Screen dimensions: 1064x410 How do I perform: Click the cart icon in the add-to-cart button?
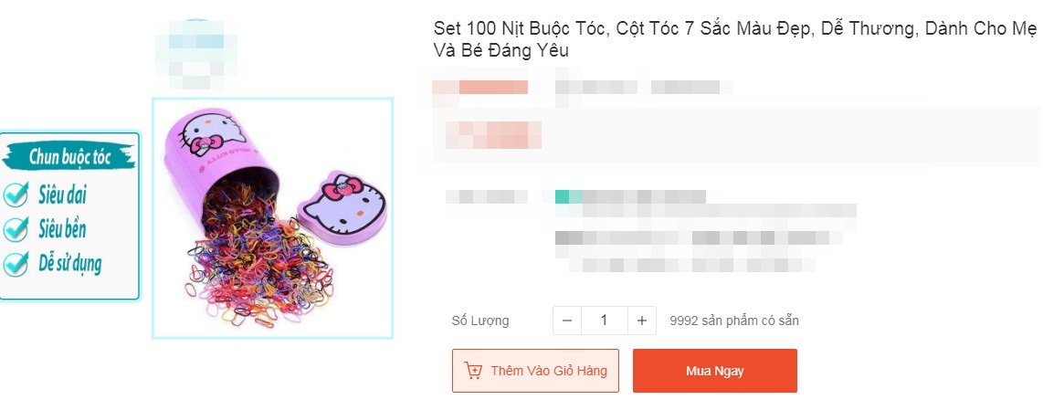pos(473,371)
